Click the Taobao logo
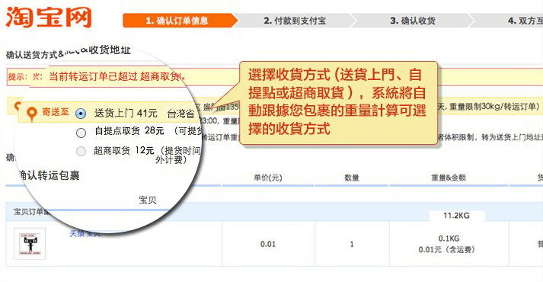 tap(49, 17)
